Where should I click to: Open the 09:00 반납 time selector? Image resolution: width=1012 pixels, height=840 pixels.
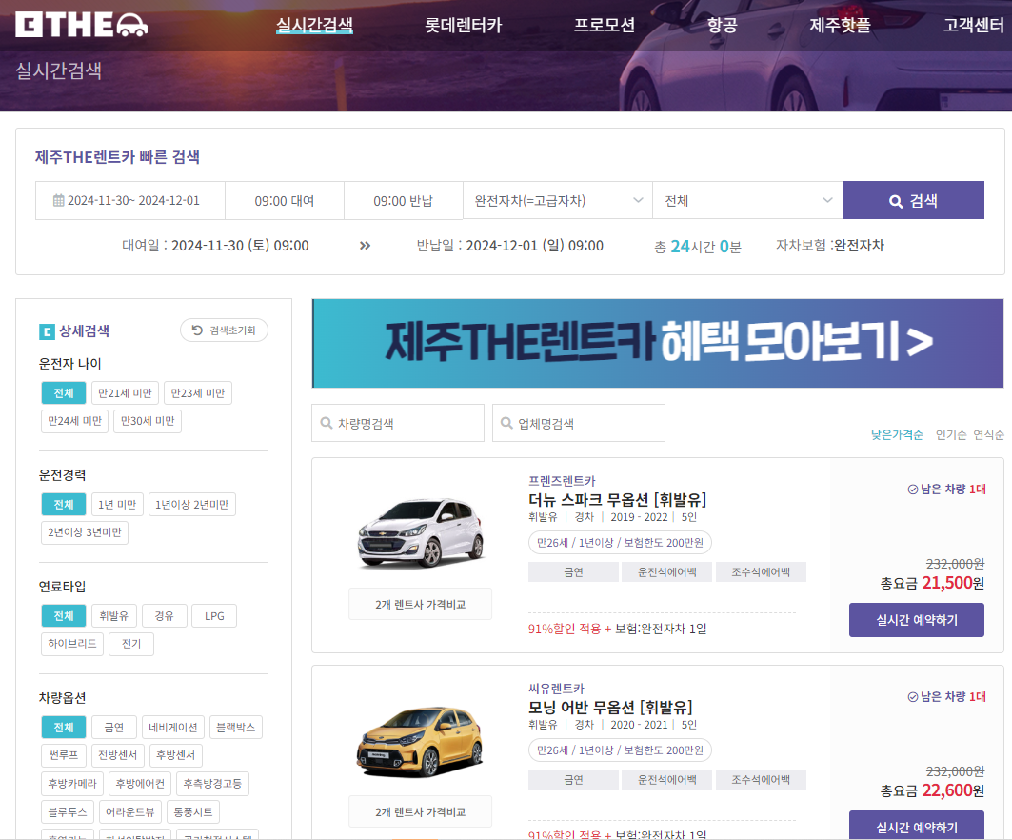pos(404,200)
